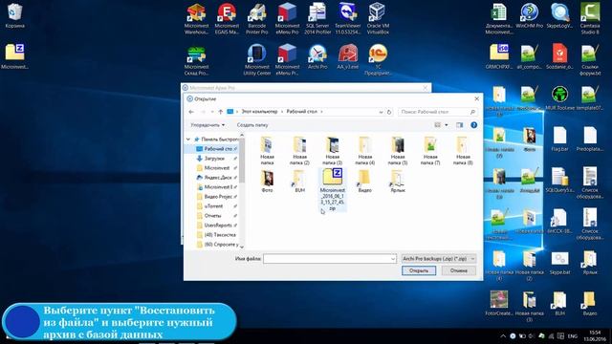Viewport: 612px width, 344px height.
Task: Open AA_v3.exe on the desktop
Action: 347,57
